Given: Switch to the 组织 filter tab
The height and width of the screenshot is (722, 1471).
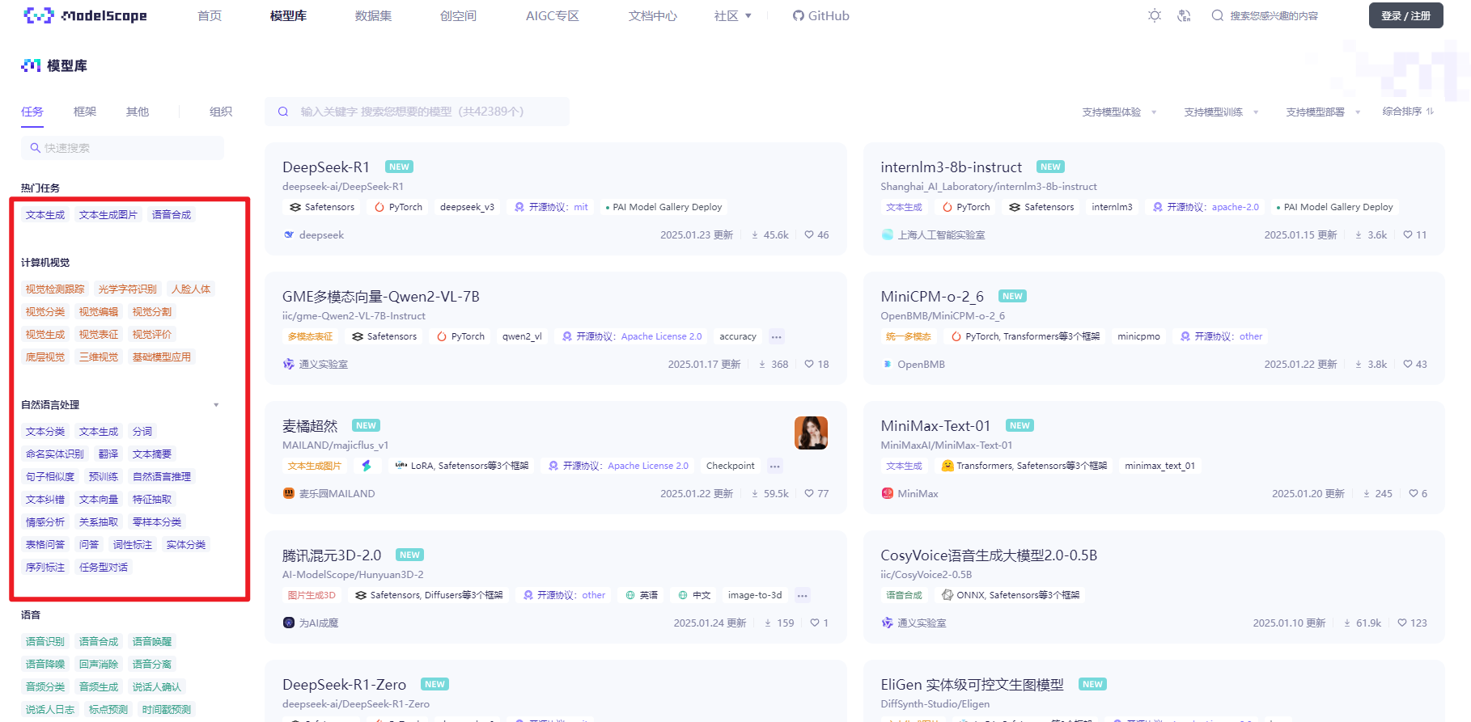Looking at the screenshot, I should (x=221, y=112).
